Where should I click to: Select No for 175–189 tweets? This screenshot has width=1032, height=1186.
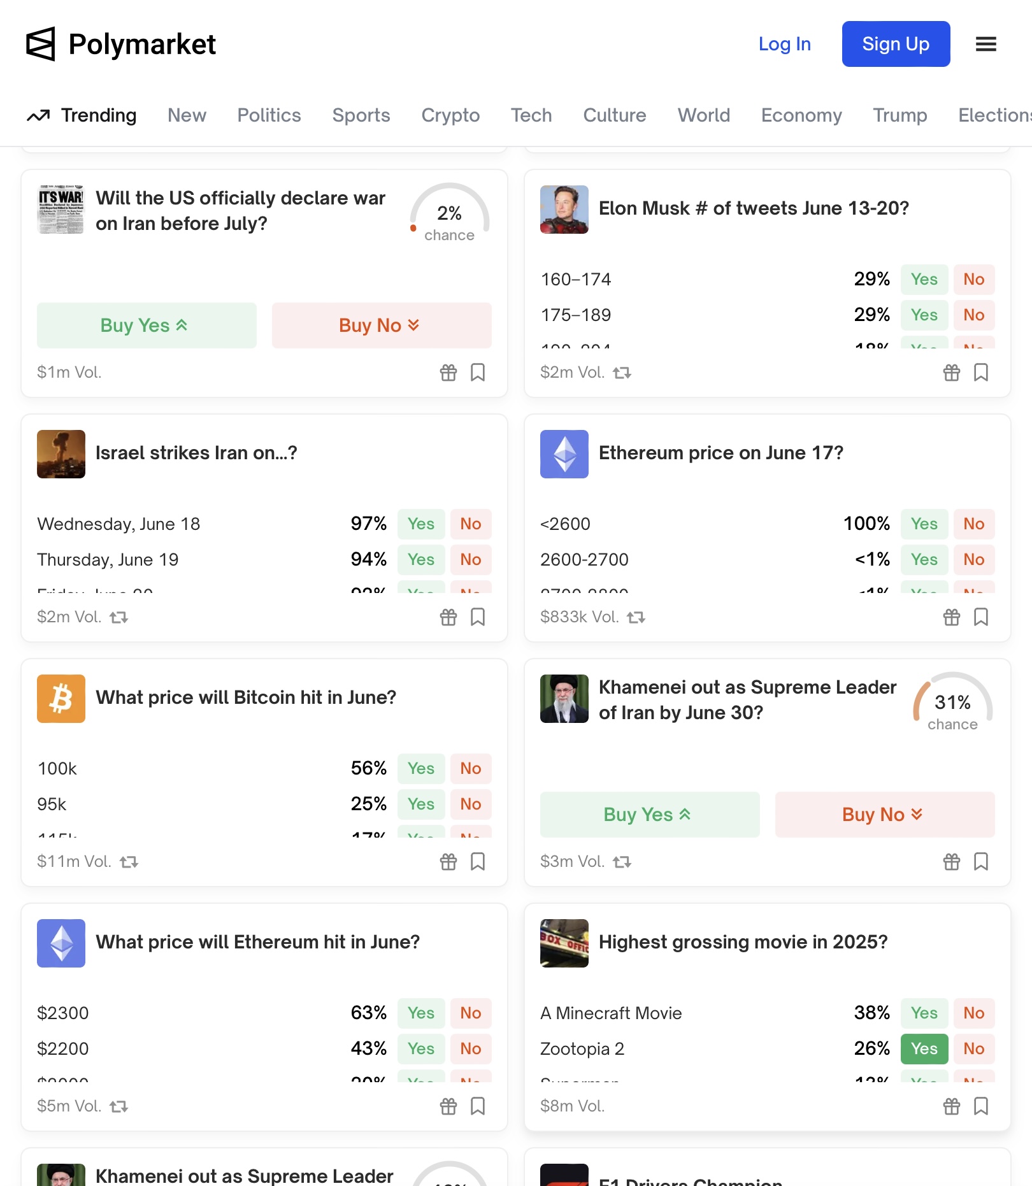[x=974, y=315]
